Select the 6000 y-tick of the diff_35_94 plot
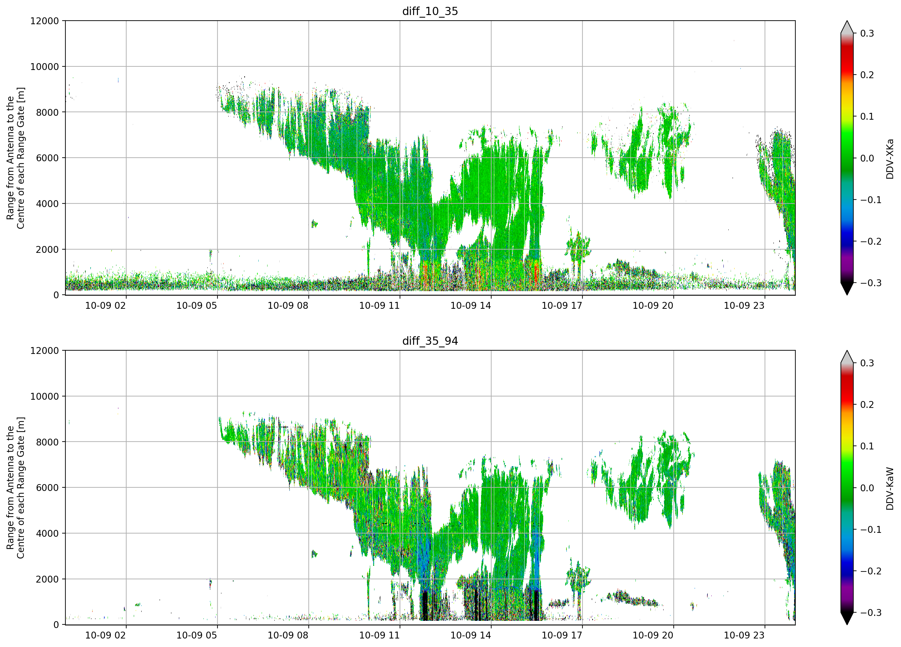The image size is (901, 647). tap(47, 488)
